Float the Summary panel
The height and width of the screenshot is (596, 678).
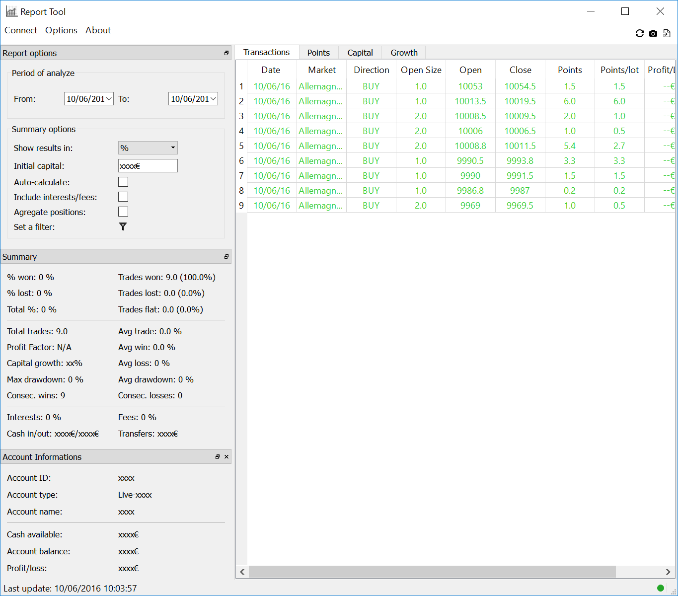pos(226,257)
